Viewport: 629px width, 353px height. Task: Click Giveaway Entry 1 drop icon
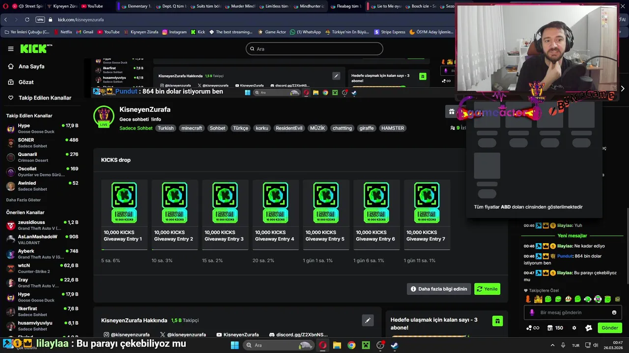point(124,202)
